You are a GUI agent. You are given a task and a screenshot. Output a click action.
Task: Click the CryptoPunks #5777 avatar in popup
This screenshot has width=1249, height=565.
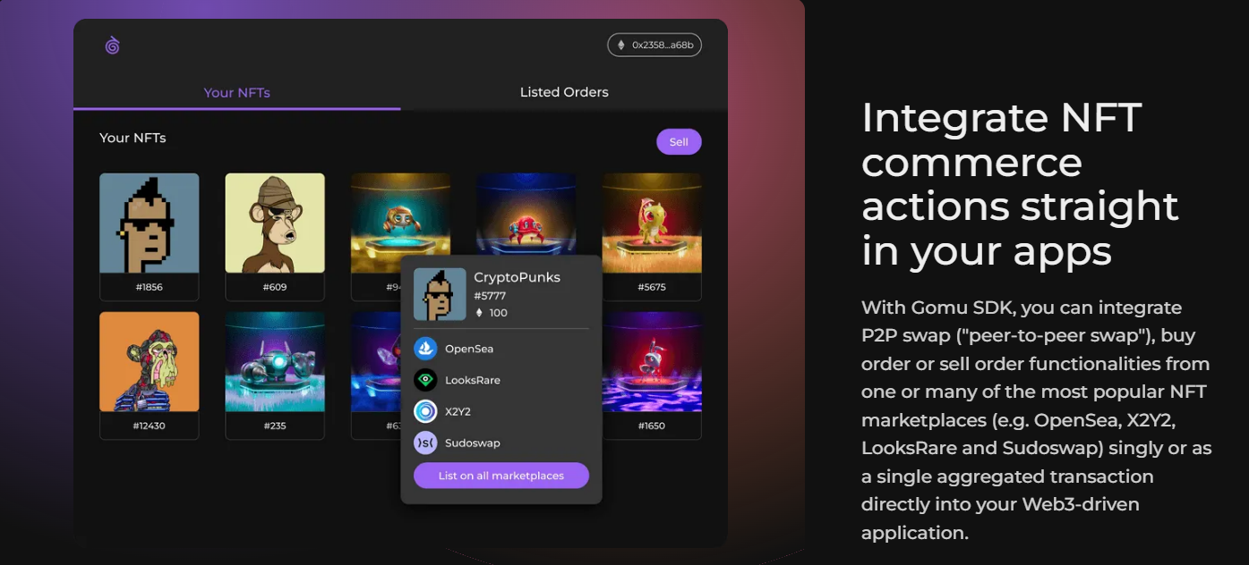click(440, 294)
